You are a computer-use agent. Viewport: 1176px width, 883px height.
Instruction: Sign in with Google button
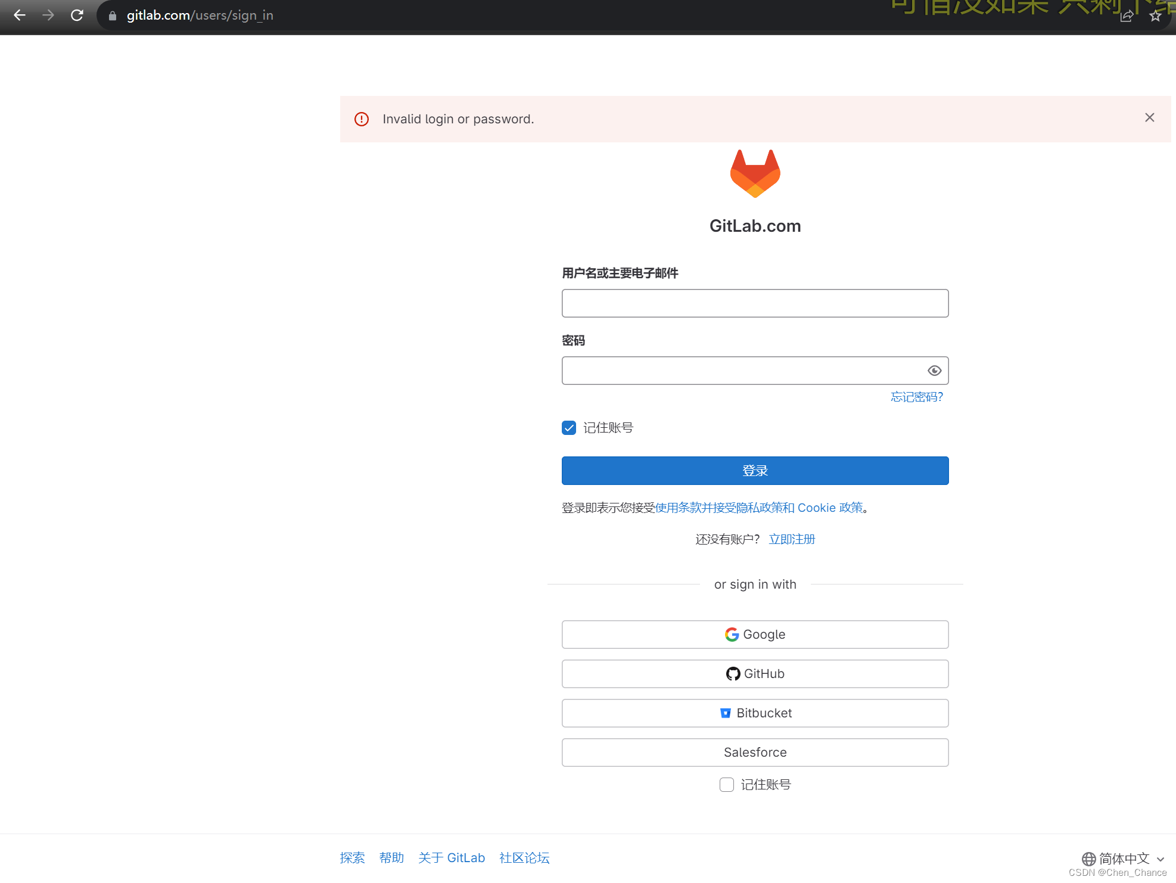755,635
